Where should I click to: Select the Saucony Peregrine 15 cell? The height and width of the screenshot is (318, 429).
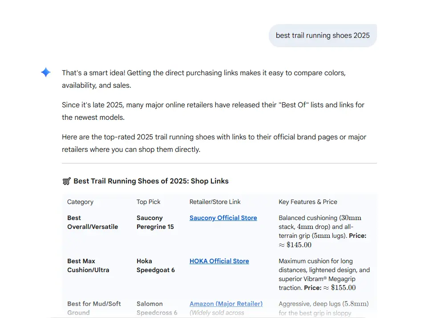[155, 222]
